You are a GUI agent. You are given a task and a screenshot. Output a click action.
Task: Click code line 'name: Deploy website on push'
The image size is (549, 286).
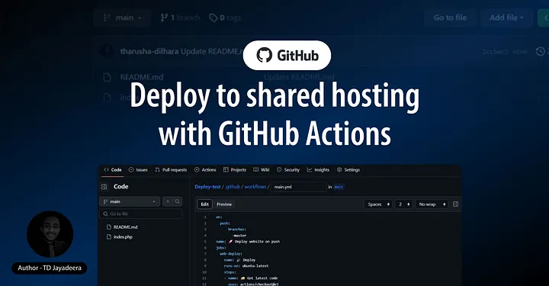tap(248, 242)
